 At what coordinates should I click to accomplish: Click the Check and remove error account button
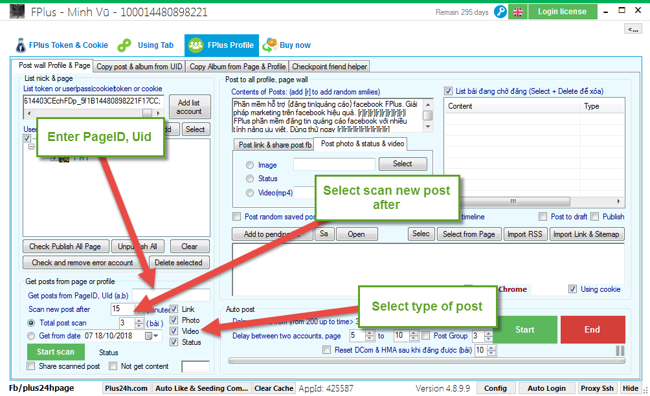pyautogui.click(x=82, y=263)
